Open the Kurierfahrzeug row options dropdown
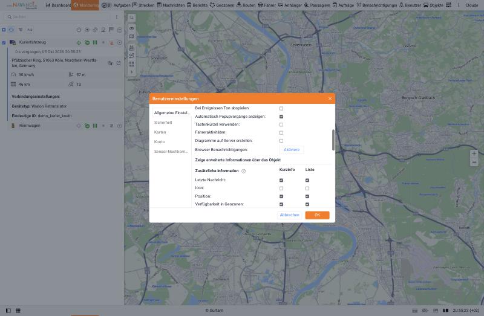Screen dimensions: 484x316 coord(119,42)
